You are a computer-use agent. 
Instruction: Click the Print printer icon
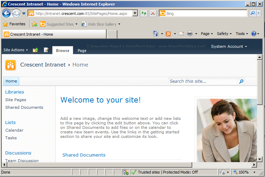(190, 34)
